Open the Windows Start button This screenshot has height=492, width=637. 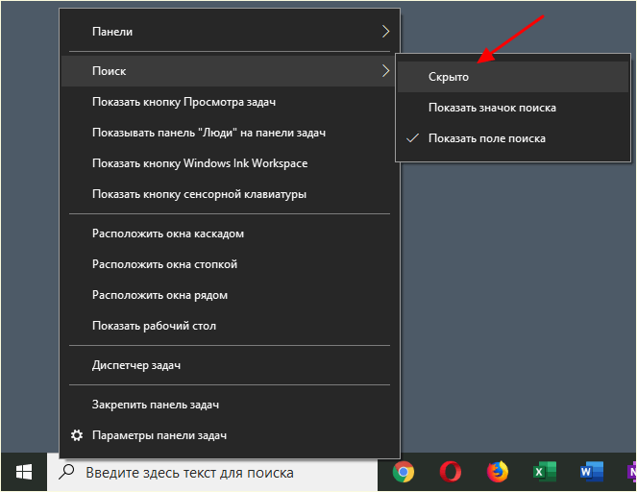(24, 472)
